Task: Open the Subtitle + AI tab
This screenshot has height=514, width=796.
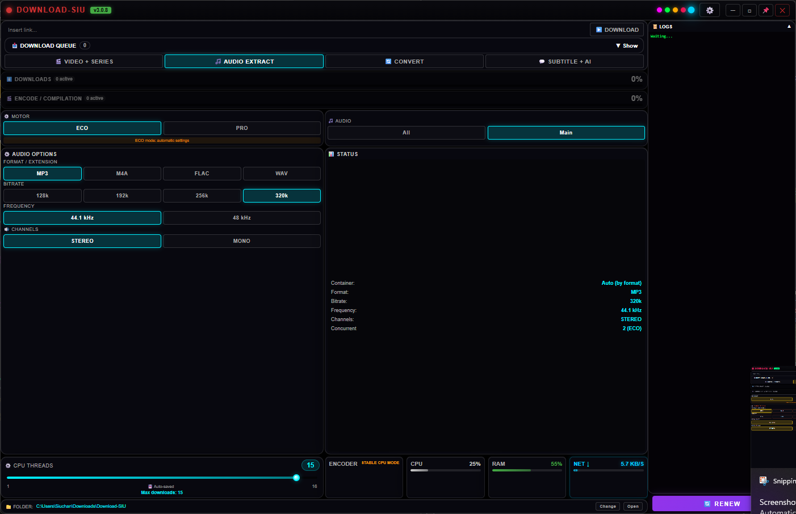Action: tap(564, 61)
